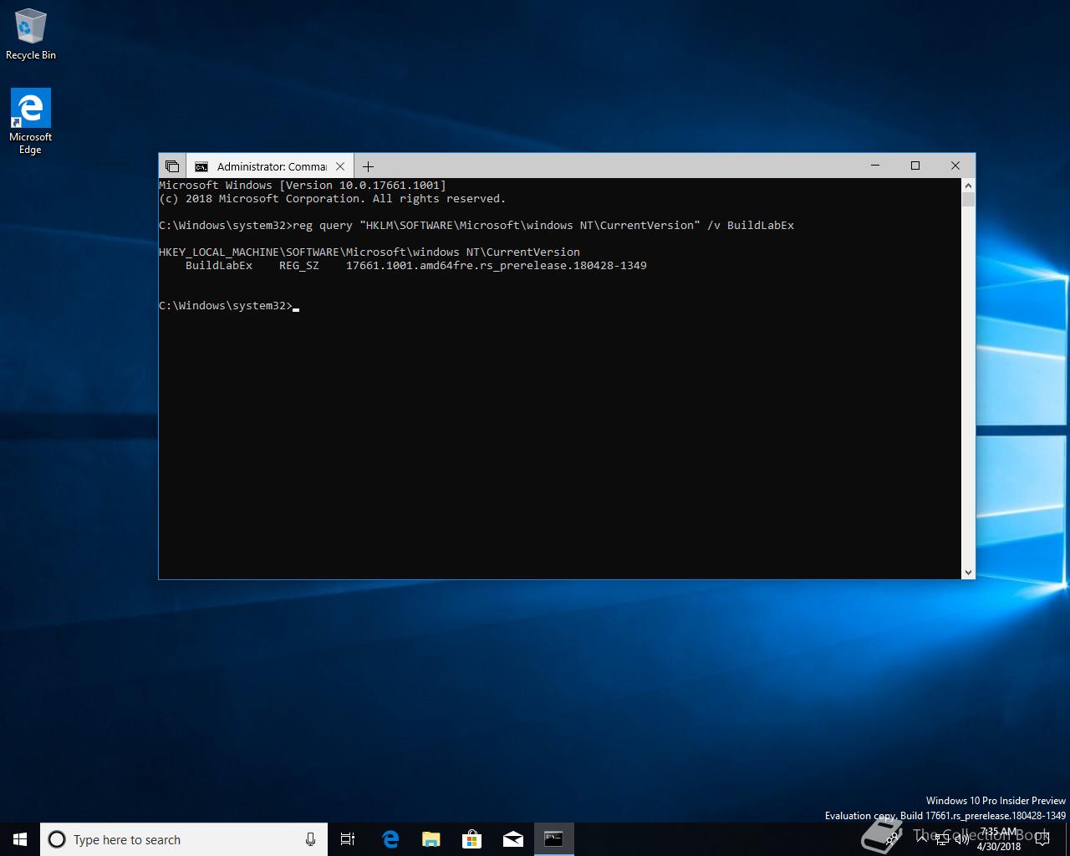Click the REG_SZ type text
Screen dimensions: 1070x856
coord(298,265)
